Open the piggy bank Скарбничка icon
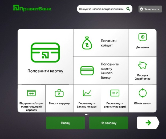The image size is (166, 139). [143, 65]
